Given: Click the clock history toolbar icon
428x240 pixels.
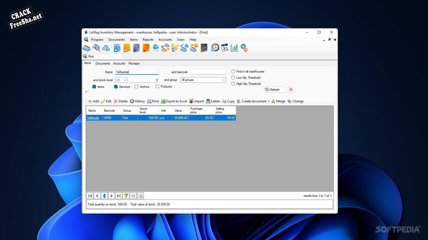Looking at the screenshot, I should (215, 48).
